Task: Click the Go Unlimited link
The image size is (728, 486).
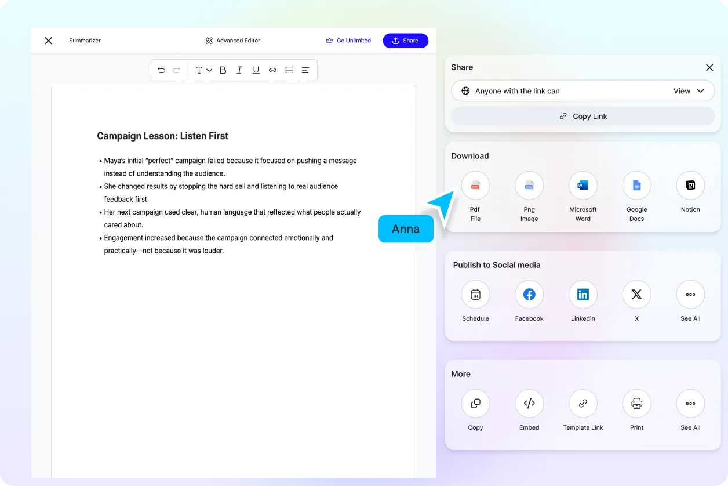Action: (x=349, y=41)
